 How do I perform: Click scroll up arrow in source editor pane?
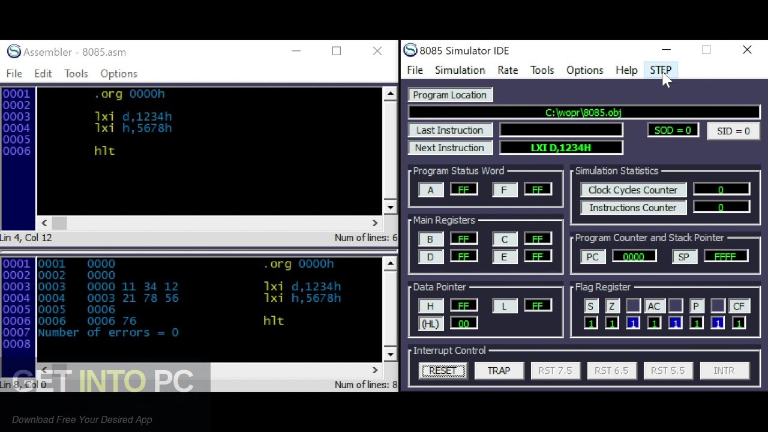point(391,94)
